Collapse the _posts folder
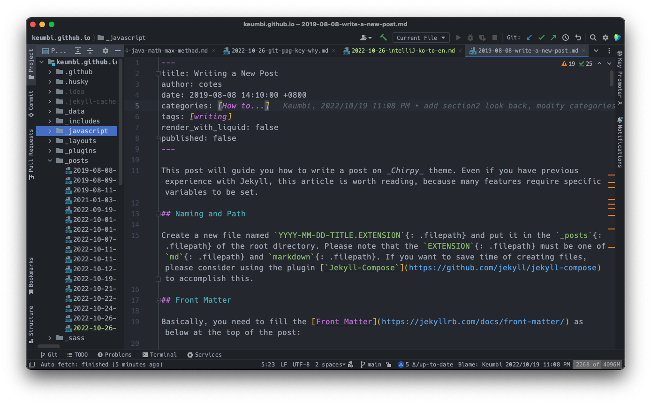 pos(50,160)
